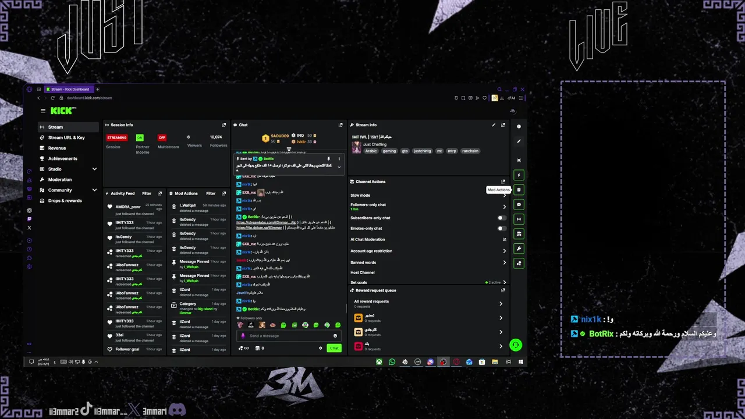Screen dimensions: 745x419
Task: Pop out the Mod Actions panel
Action: tap(223, 193)
